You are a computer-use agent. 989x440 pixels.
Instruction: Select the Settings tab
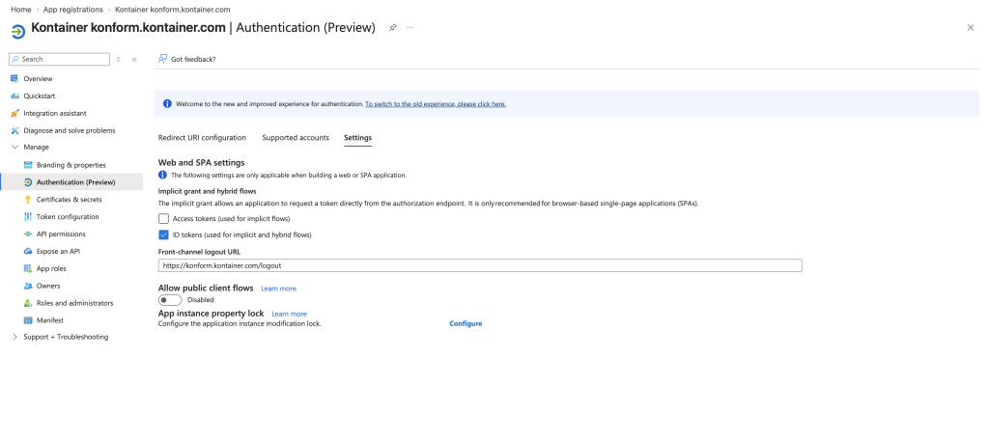[357, 137]
